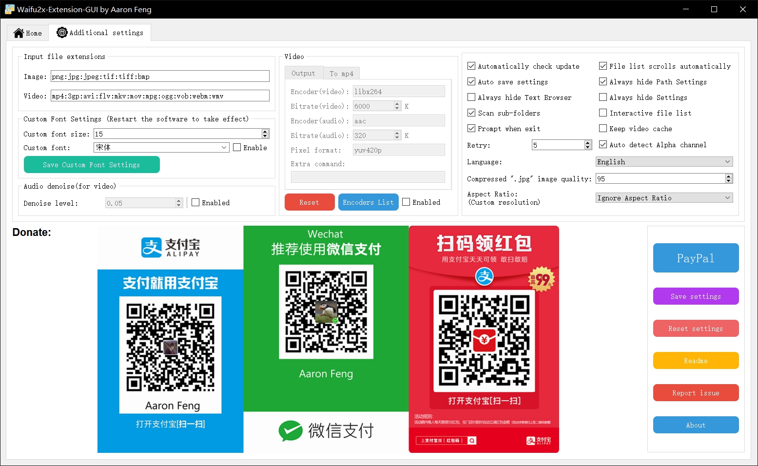The height and width of the screenshot is (466, 758).
Task: Increase custom font size with up arrow
Action: tap(265, 131)
